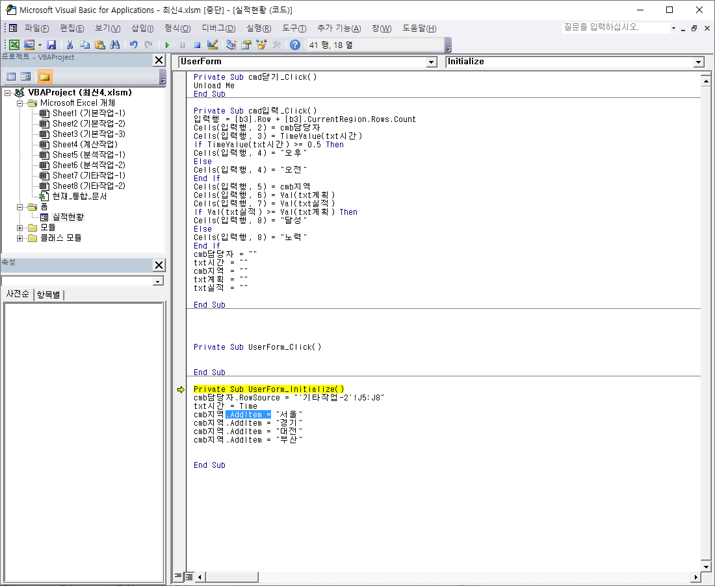Open Project Explorer via its toolbar icon
715x586 pixels.
(x=231, y=45)
